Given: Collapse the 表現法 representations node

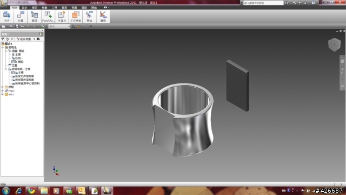Looking at the screenshot, I should tap(3, 47).
